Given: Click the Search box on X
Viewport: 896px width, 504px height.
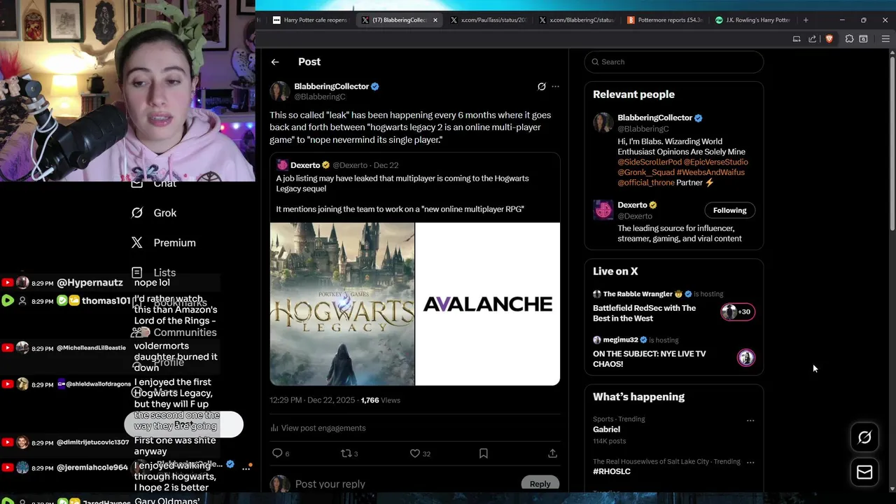Looking at the screenshot, I should [x=673, y=62].
